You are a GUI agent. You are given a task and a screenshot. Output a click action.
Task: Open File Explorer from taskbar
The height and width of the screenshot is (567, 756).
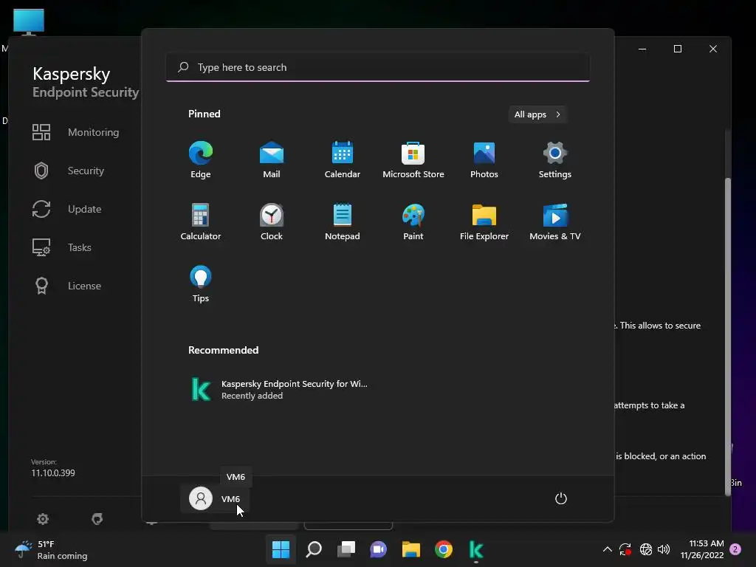pyautogui.click(x=411, y=549)
